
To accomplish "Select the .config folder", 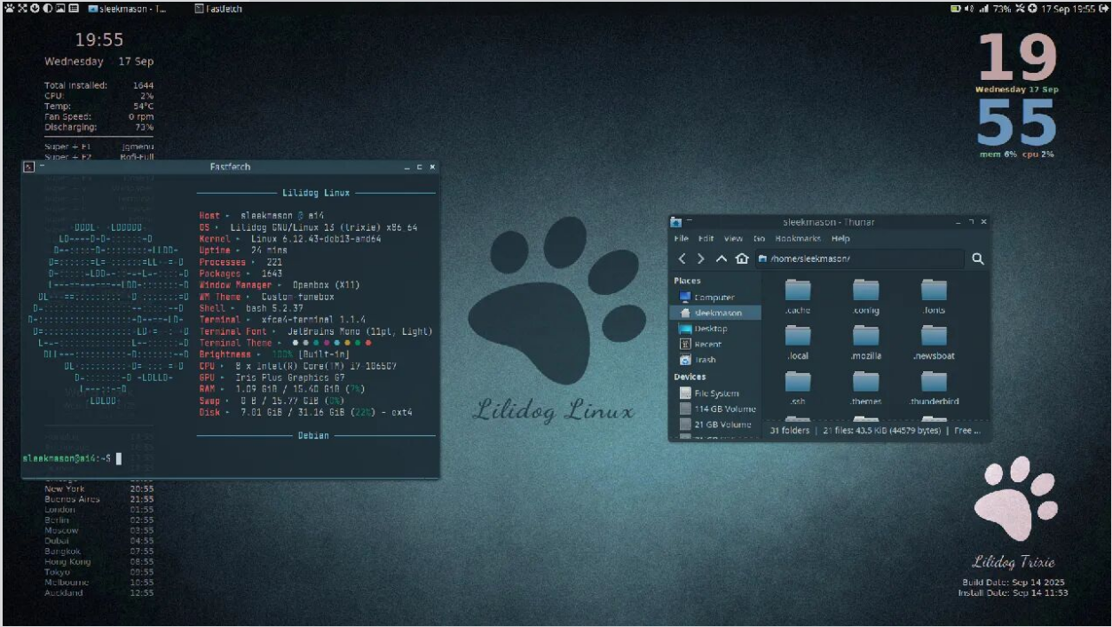I will click(x=865, y=297).
